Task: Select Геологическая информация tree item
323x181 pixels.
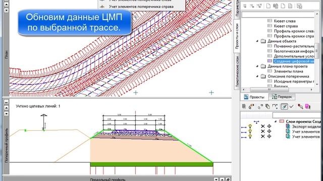Action: [294, 51]
